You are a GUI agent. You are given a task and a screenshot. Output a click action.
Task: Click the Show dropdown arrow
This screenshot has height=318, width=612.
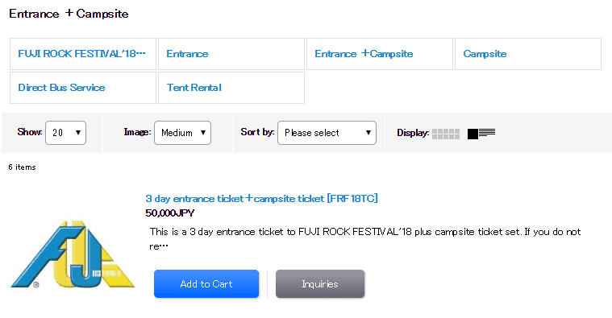pos(78,133)
